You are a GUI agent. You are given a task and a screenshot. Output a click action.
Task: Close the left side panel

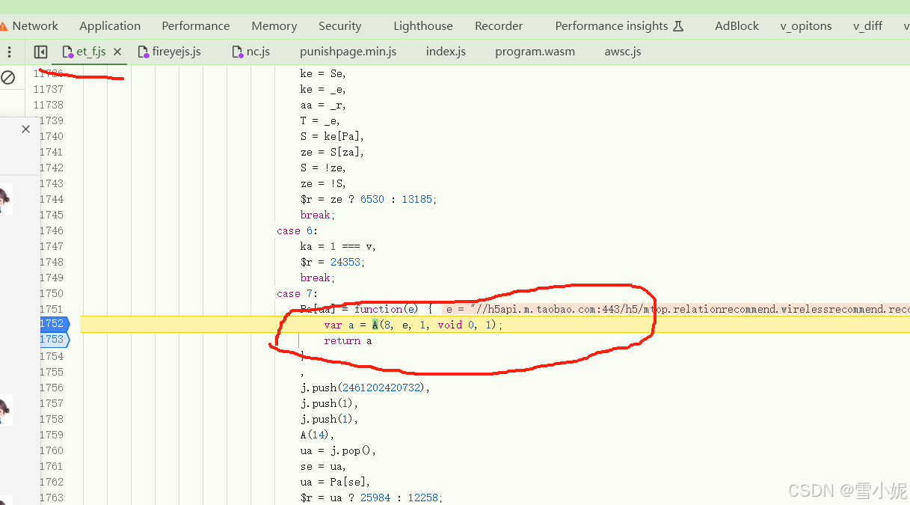pyautogui.click(x=25, y=129)
